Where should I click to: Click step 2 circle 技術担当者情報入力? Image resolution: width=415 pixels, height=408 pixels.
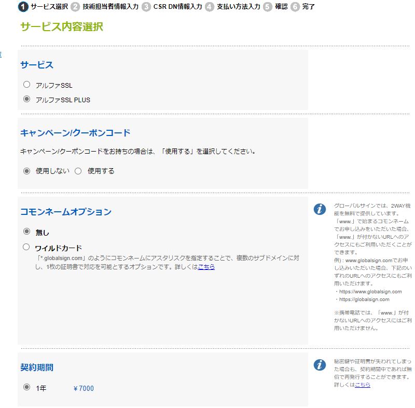[75, 7]
